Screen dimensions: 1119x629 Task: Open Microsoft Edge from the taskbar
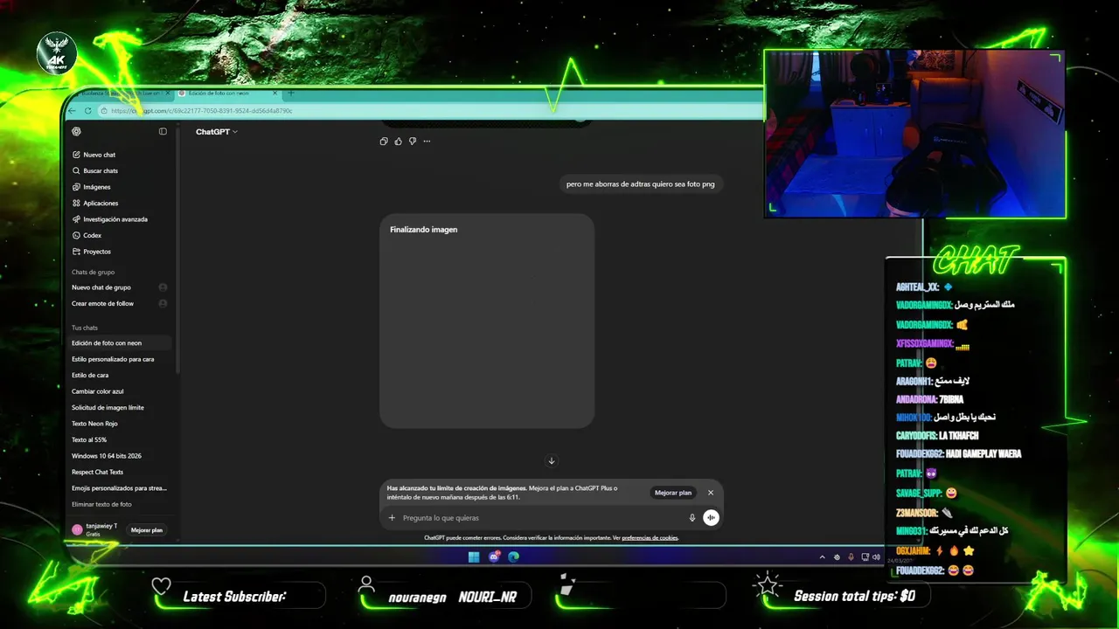514,557
